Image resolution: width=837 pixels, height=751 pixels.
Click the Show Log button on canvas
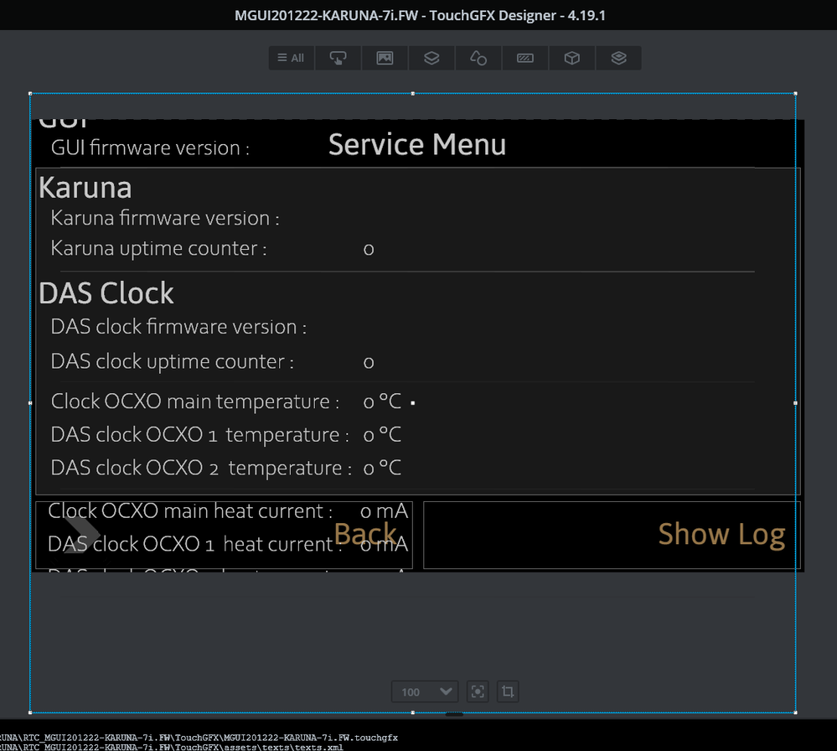[612, 535]
